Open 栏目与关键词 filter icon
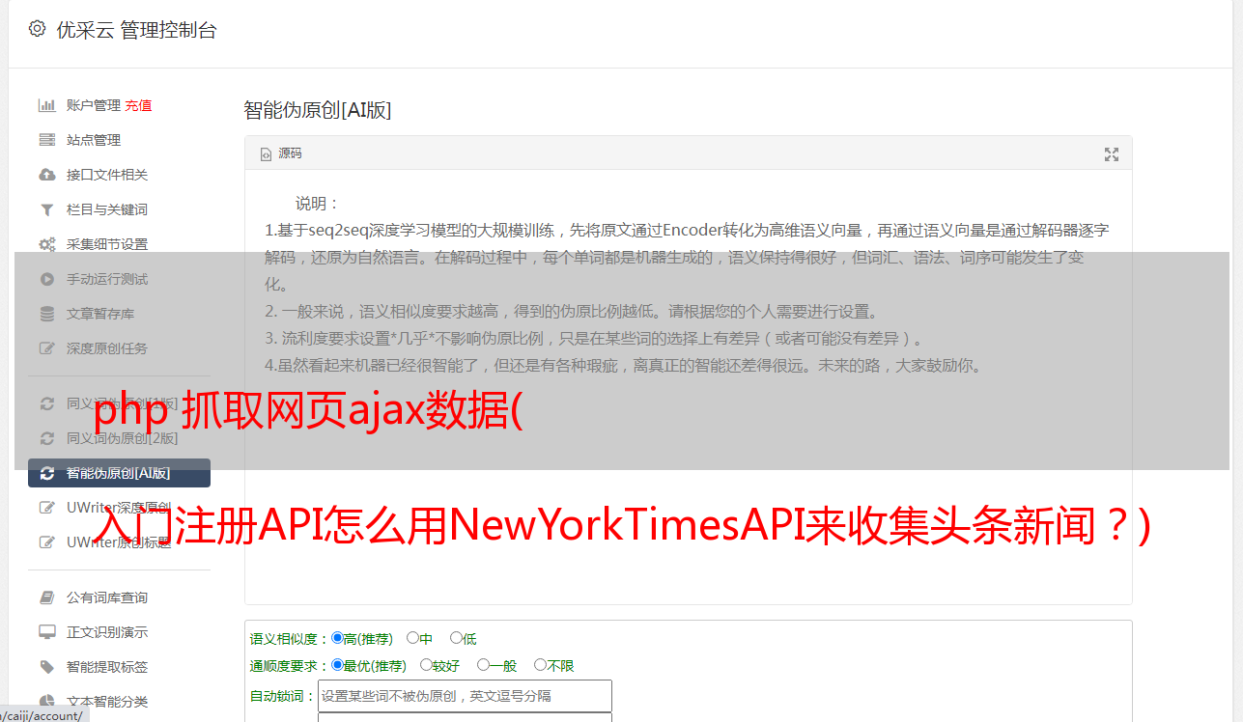This screenshot has height=722, width=1243. tap(46, 209)
